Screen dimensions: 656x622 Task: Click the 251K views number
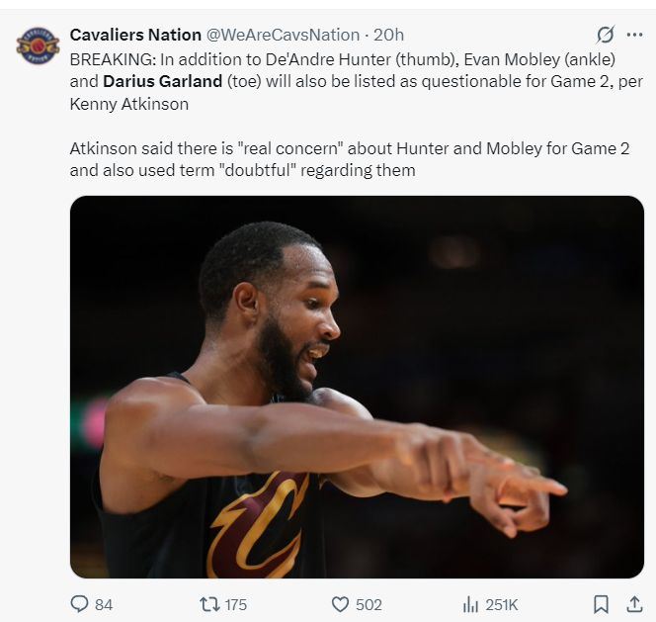point(501,605)
